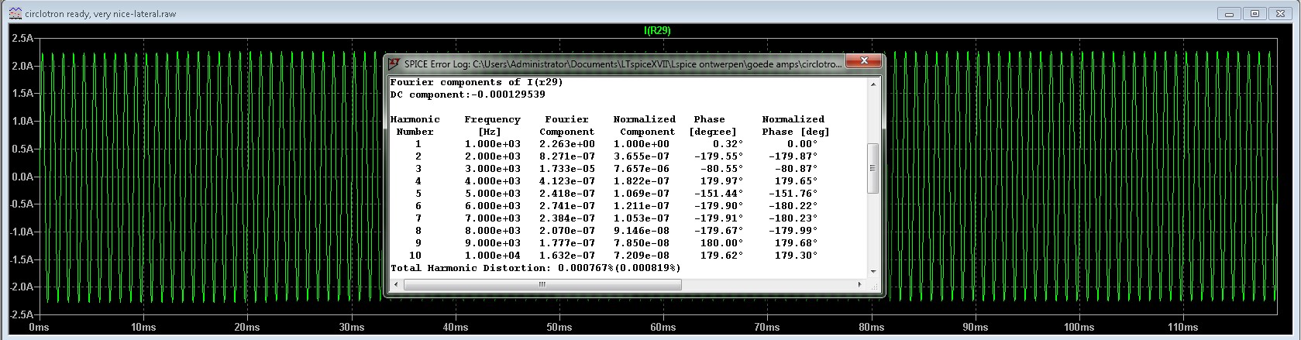Click the 110ms label on the time axis
The image size is (1301, 340).
(x=1182, y=328)
